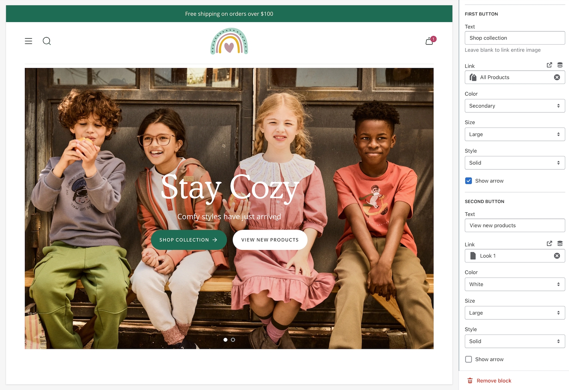Click the rainbow store logo
Image resolution: width=569 pixels, height=390 pixels.
tap(229, 41)
